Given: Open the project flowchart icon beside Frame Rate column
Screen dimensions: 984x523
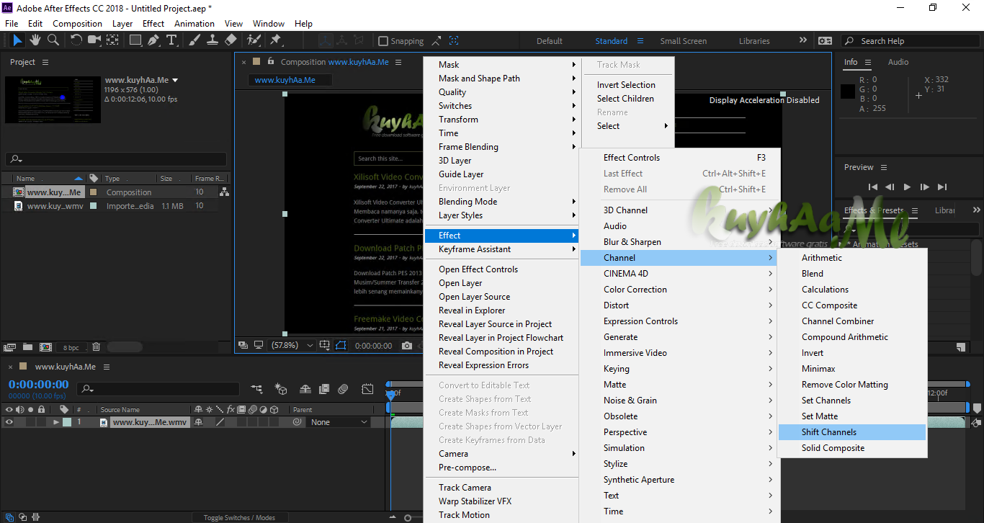Looking at the screenshot, I should (224, 192).
